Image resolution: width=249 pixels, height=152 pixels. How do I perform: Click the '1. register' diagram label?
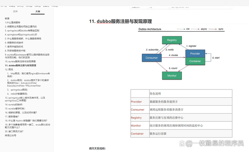coord(191,46)
